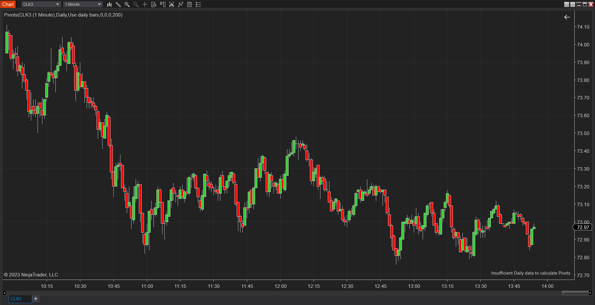Open the data series bars icon

pos(171,4)
